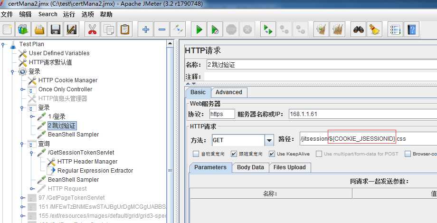Viewport: 437px width, 223px height.
Task: Click the Clear All results icon
Action: click(337, 29)
